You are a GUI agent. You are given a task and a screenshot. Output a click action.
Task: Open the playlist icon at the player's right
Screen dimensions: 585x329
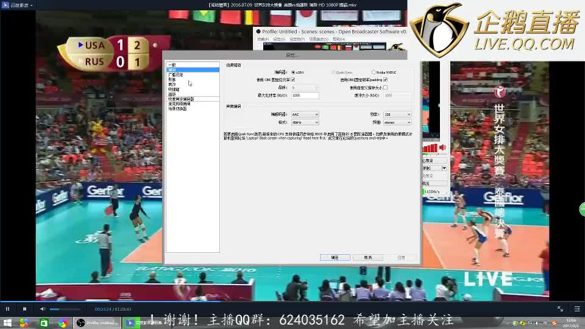click(577, 309)
